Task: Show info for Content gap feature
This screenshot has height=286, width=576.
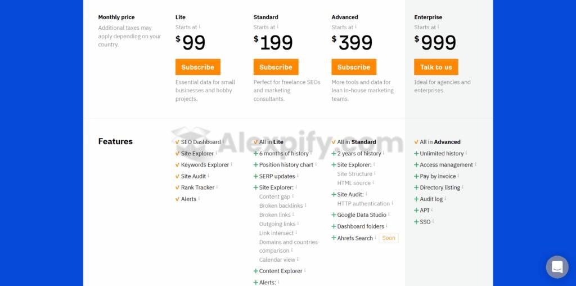Action: click(x=293, y=196)
